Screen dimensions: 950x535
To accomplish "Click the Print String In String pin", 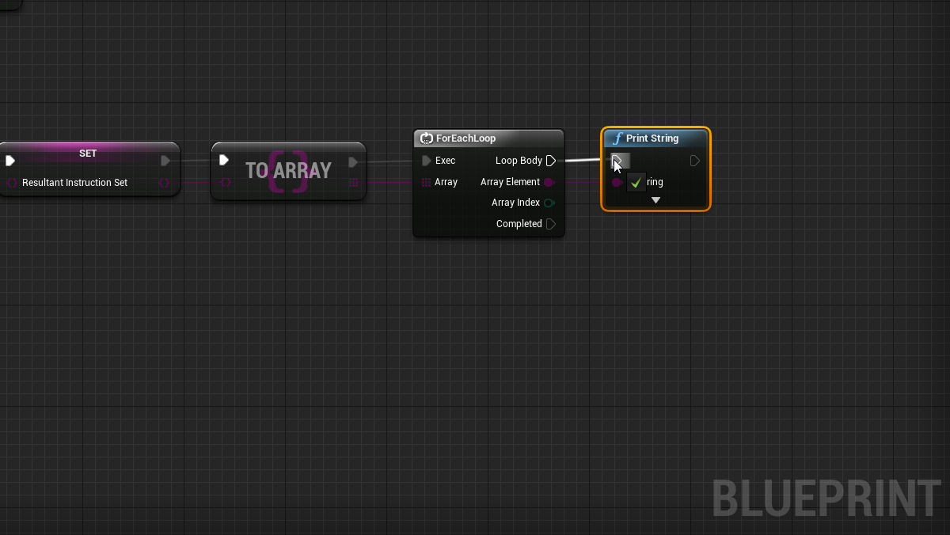I will pos(617,182).
